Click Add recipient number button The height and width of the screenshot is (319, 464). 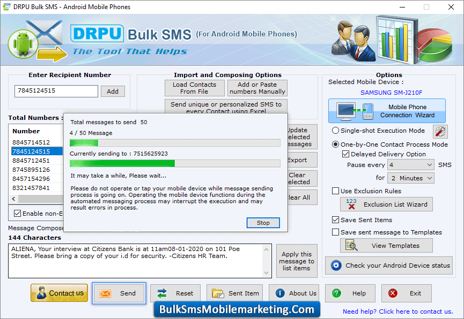[113, 92]
